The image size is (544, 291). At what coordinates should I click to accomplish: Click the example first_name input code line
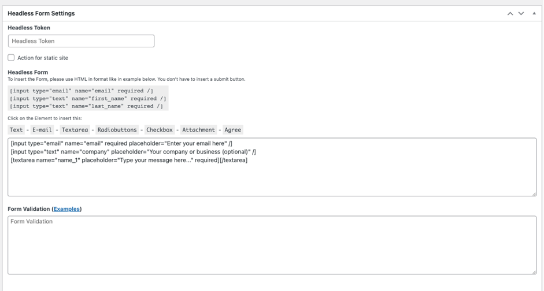pyautogui.click(x=88, y=98)
